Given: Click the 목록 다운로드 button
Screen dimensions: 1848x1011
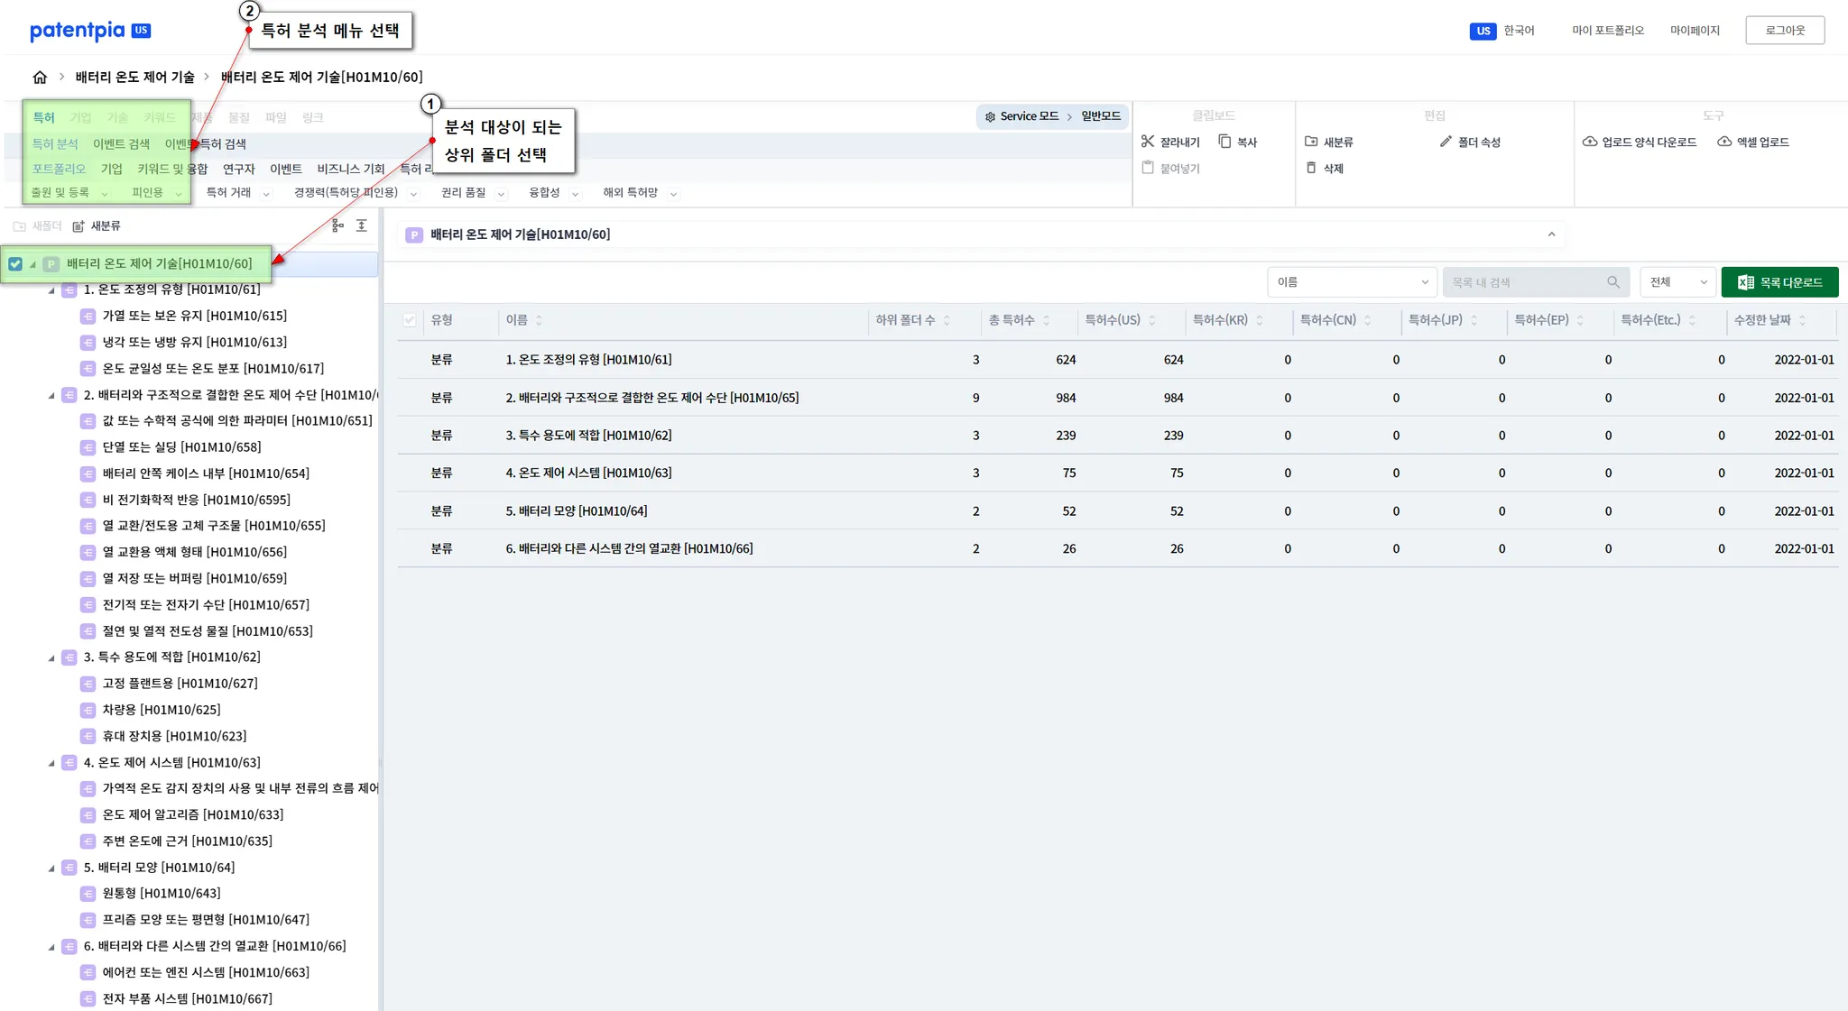Looking at the screenshot, I should 1779,282.
